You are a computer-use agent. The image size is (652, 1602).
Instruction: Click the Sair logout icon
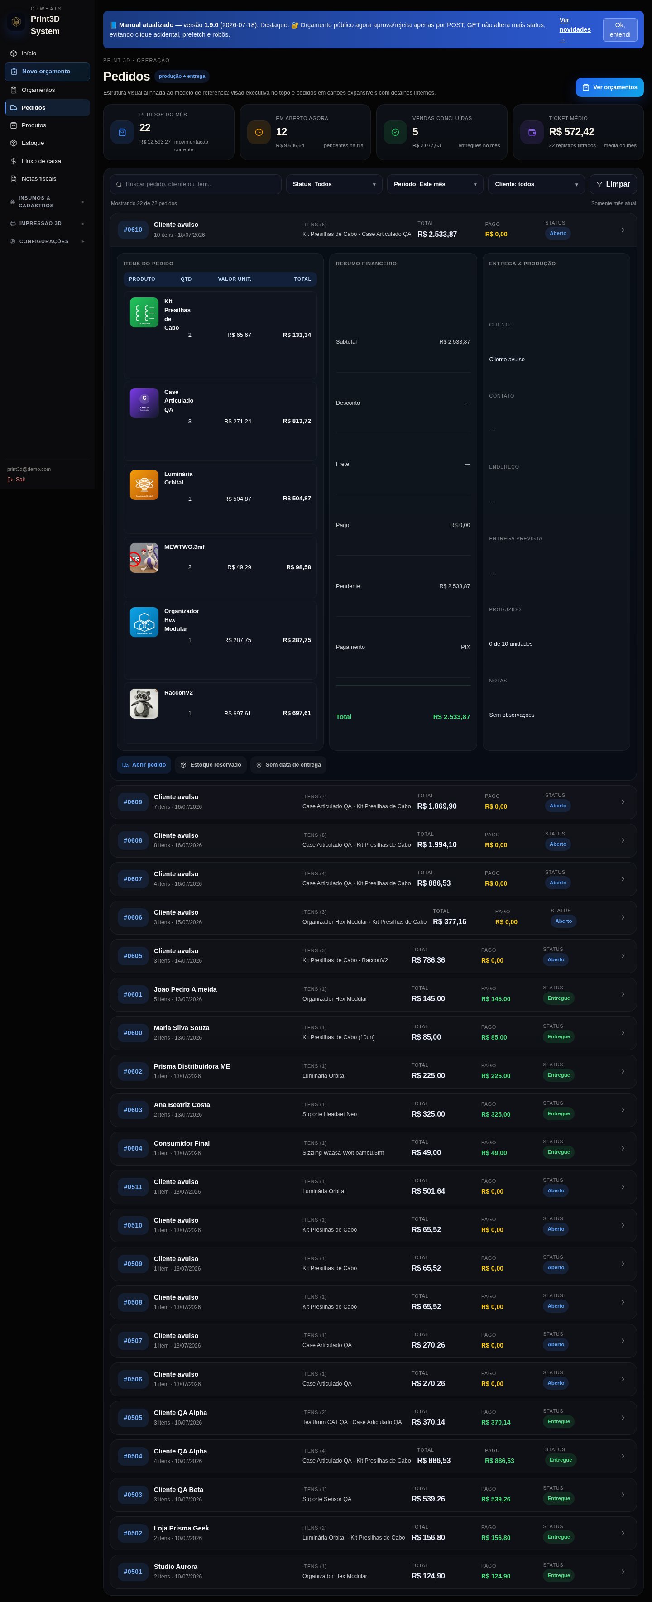tap(10, 480)
